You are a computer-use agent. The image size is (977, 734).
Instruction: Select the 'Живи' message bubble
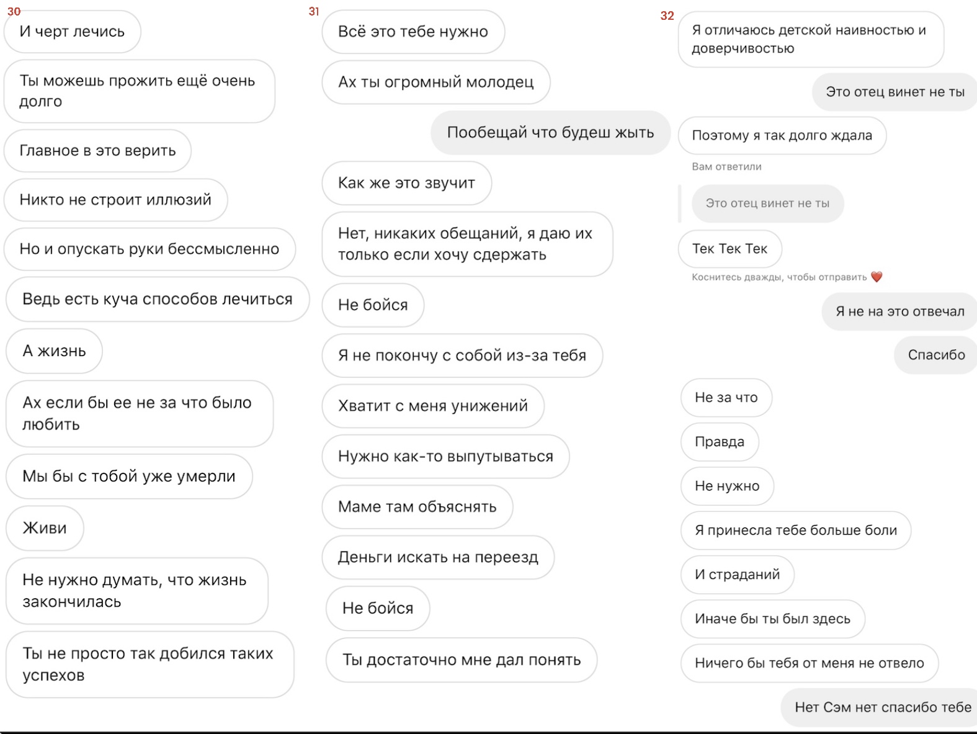coord(45,528)
